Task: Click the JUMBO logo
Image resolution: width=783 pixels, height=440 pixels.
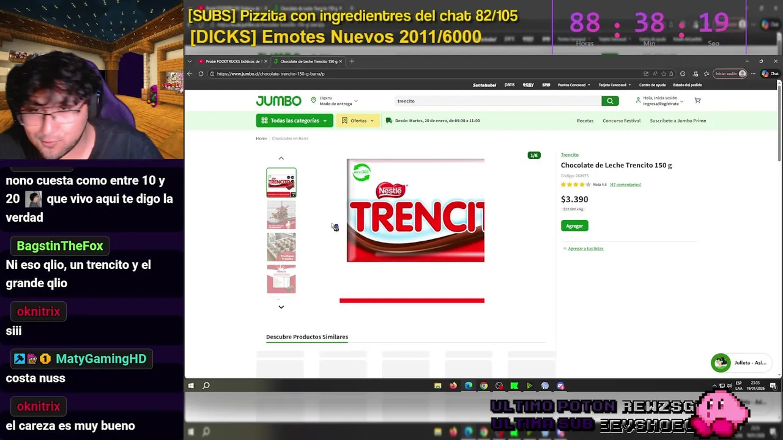Action: pos(278,101)
